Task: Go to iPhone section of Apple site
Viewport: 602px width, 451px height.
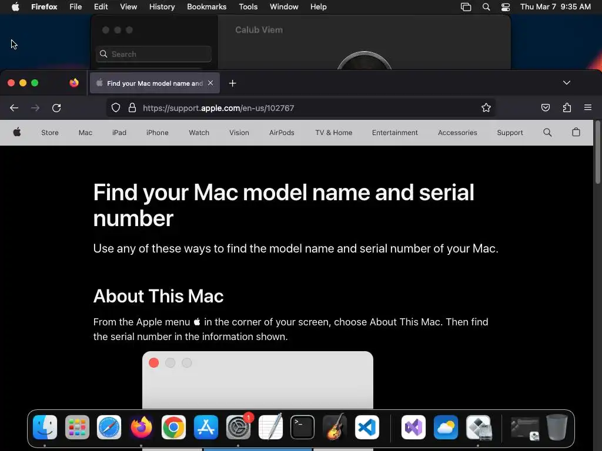Action: [158, 133]
